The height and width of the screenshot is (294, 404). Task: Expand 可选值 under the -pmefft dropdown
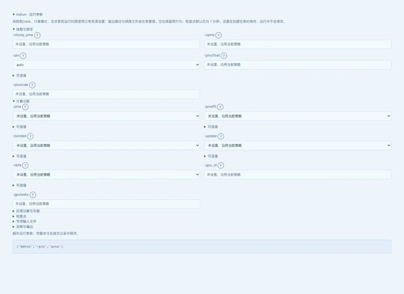[x=211, y=127]
